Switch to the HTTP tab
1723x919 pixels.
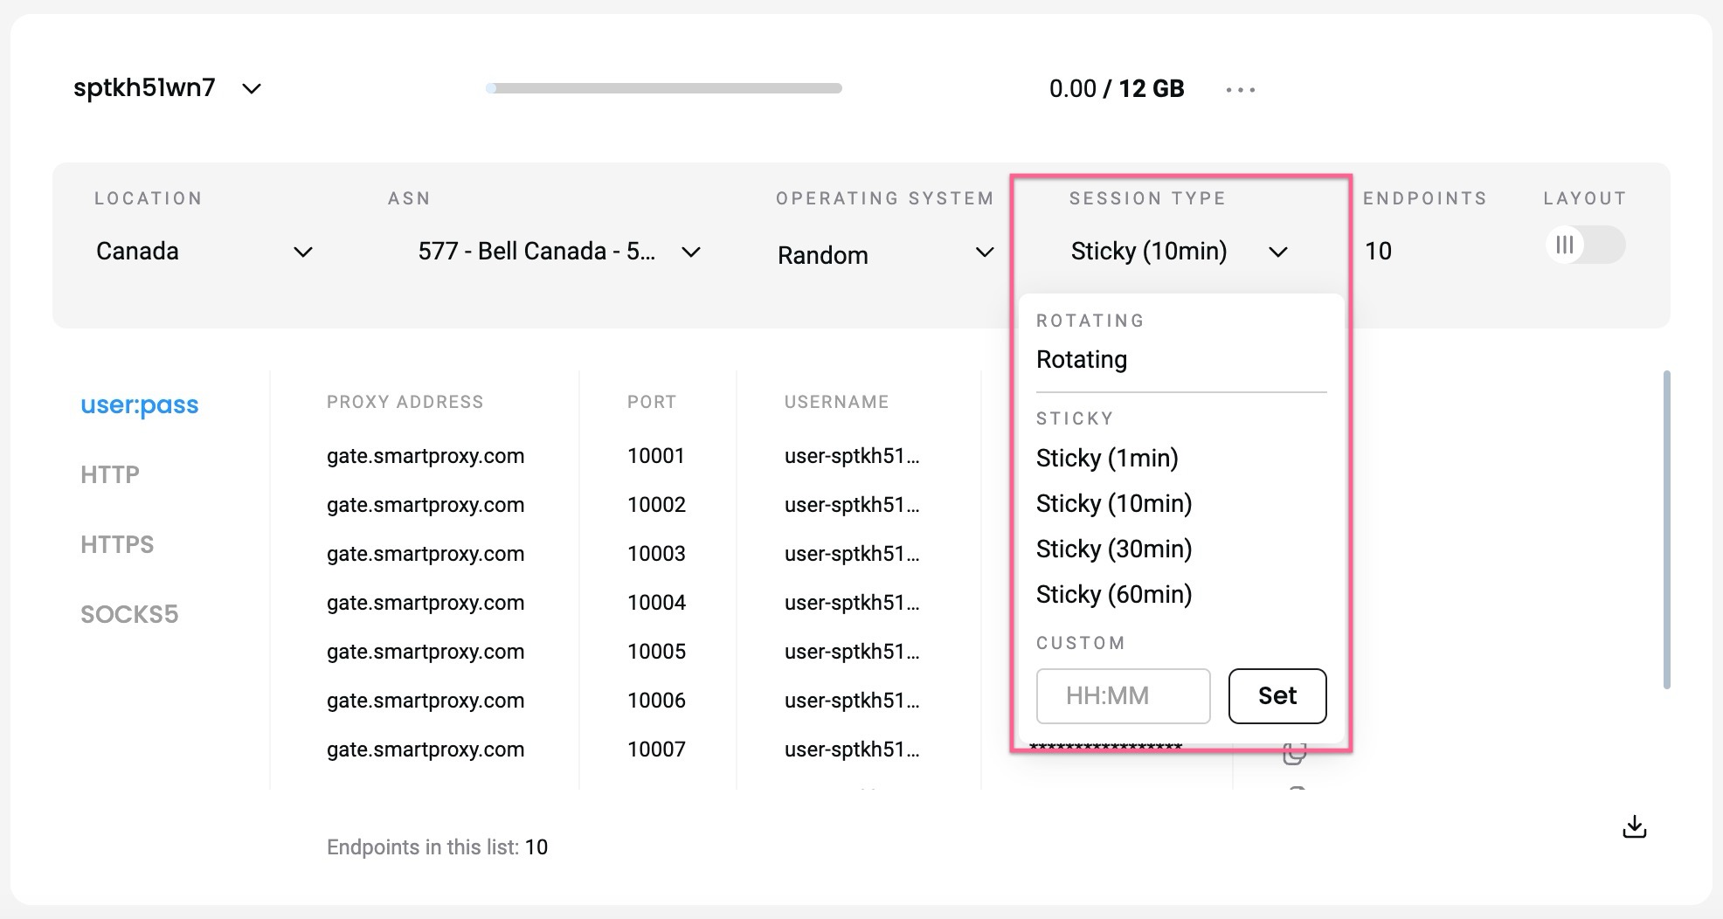click(x=110, y=474)
